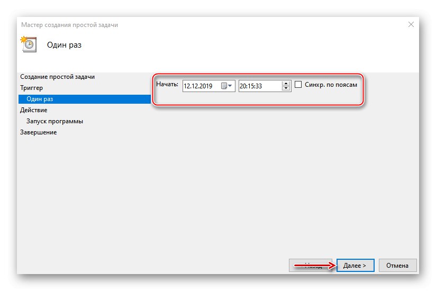Select the Запуск программы step
The height and width of the screenshot is (291, 436).
tap(55, 121)
